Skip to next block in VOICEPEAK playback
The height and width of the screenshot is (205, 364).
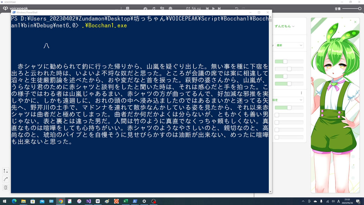(x=219, y=8)
